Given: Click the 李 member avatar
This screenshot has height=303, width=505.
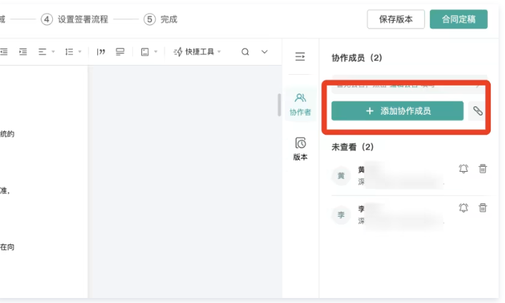Looking at the screenshot, I should (x=341, y=215).
